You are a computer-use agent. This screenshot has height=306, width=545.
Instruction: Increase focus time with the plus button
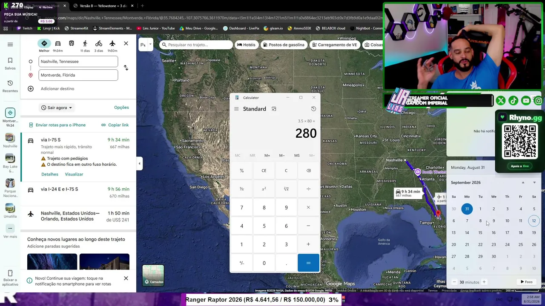[484, 282]
